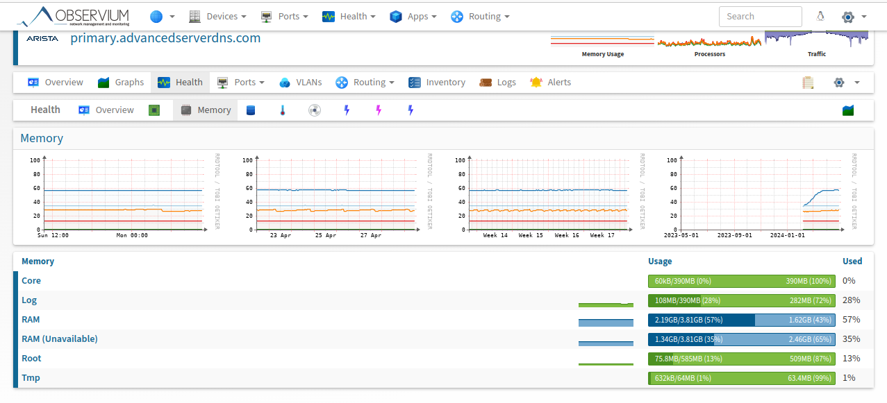This screenshot has width=887, height=403.
Task: Open the Inventory tab
Action: click(x=437, y=83)
